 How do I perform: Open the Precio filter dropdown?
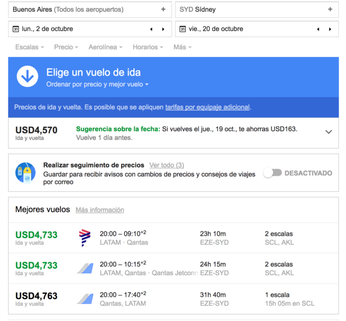[x=66, y=47]
